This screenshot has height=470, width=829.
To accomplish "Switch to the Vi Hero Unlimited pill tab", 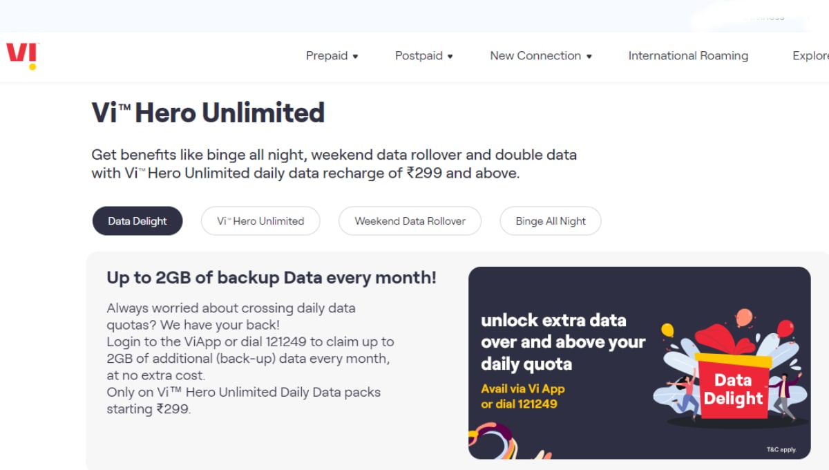I will coord(260,221).
